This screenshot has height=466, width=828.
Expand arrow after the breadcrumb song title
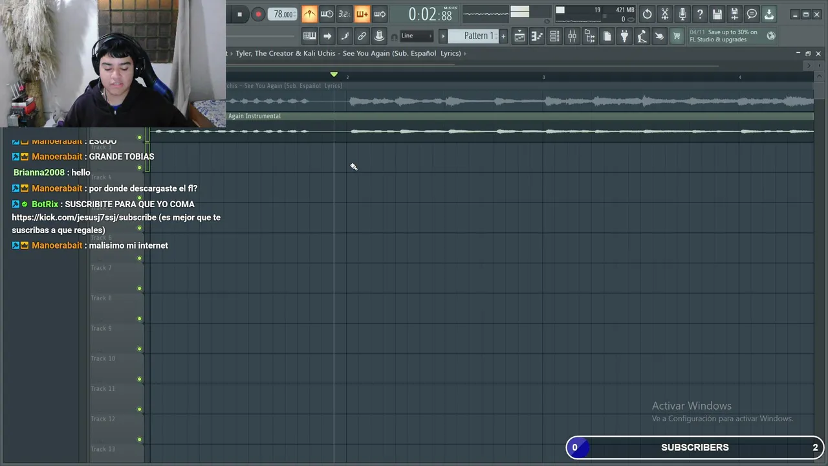[x=464, y=53]
